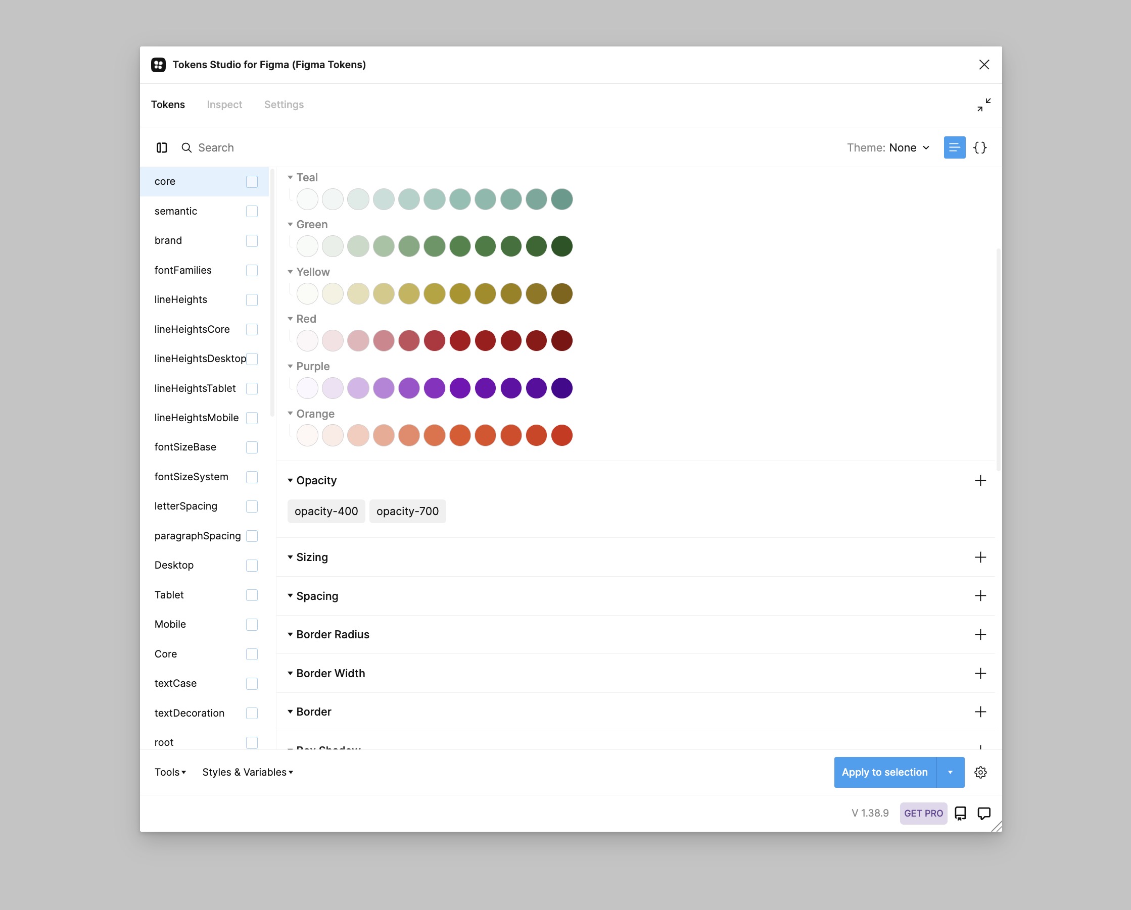
Task: Switch to the Inspect tab
Action: [224, 105]
